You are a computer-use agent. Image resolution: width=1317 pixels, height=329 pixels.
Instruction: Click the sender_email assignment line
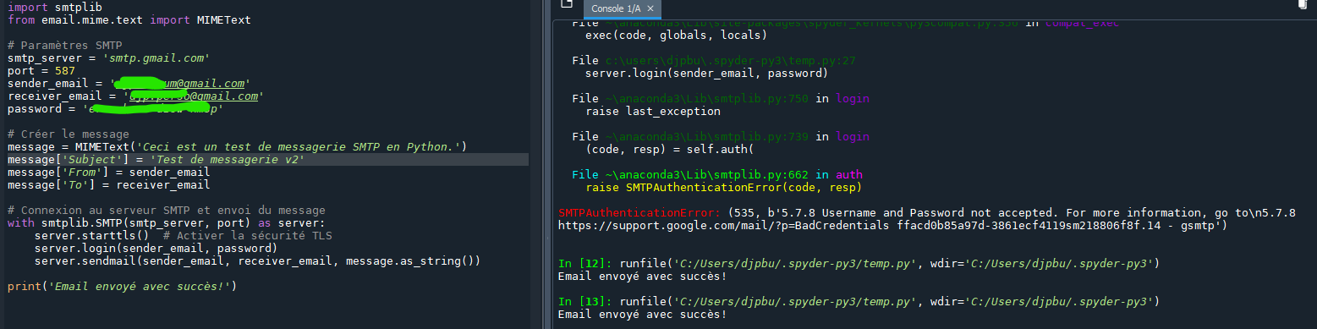(x=129, y=84)
